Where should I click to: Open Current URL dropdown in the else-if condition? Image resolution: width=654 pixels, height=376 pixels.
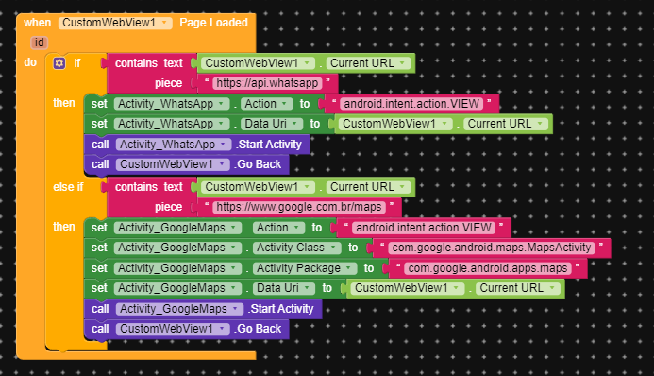368,187
